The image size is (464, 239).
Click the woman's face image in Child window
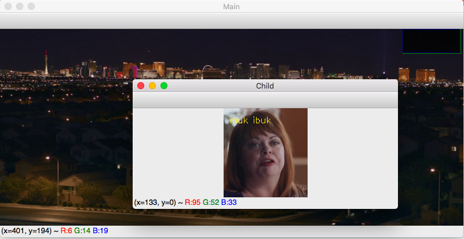tap(265, 153)
